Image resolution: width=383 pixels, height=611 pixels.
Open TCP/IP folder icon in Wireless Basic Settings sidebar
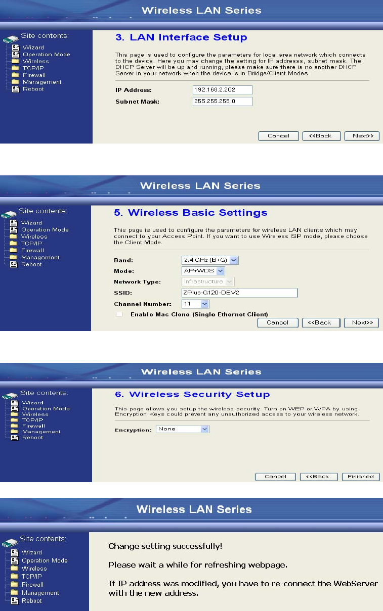tap(14, 244)
